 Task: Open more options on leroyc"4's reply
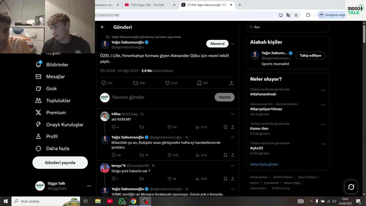233,166
